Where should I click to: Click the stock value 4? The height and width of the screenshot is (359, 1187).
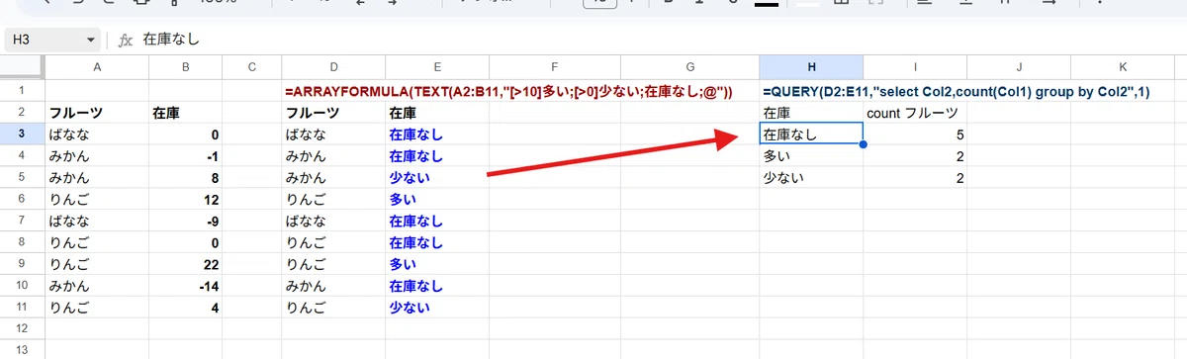(x=185, y=308)
